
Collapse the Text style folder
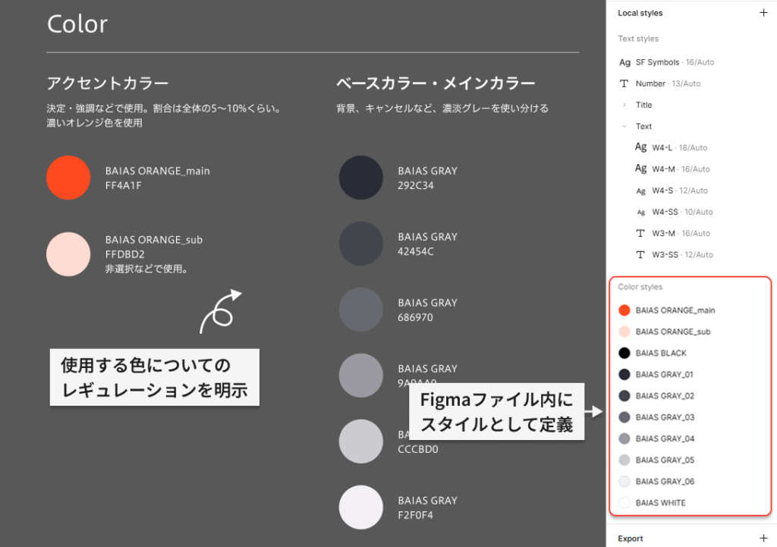pyautogui.click(x=624, y=127)
